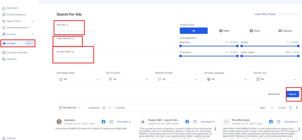302x140 pixels.
Task: Click the blue Search button
Action: (x=292, y=94)
